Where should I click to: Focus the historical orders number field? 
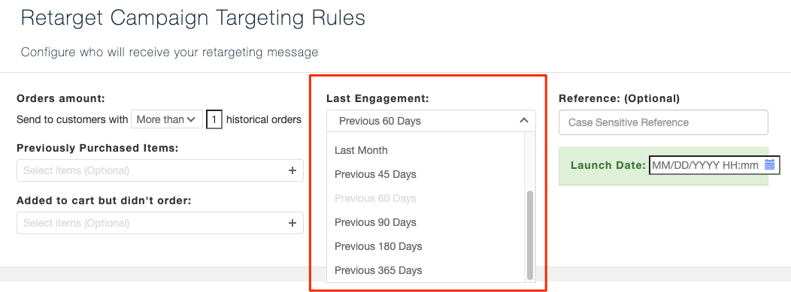pyautogui.click(x=214, y=120)
